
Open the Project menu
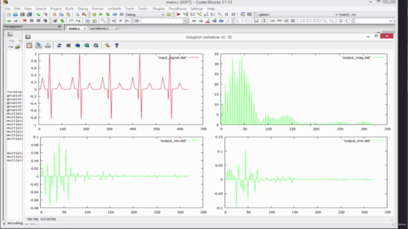click(x=55, y=8)
